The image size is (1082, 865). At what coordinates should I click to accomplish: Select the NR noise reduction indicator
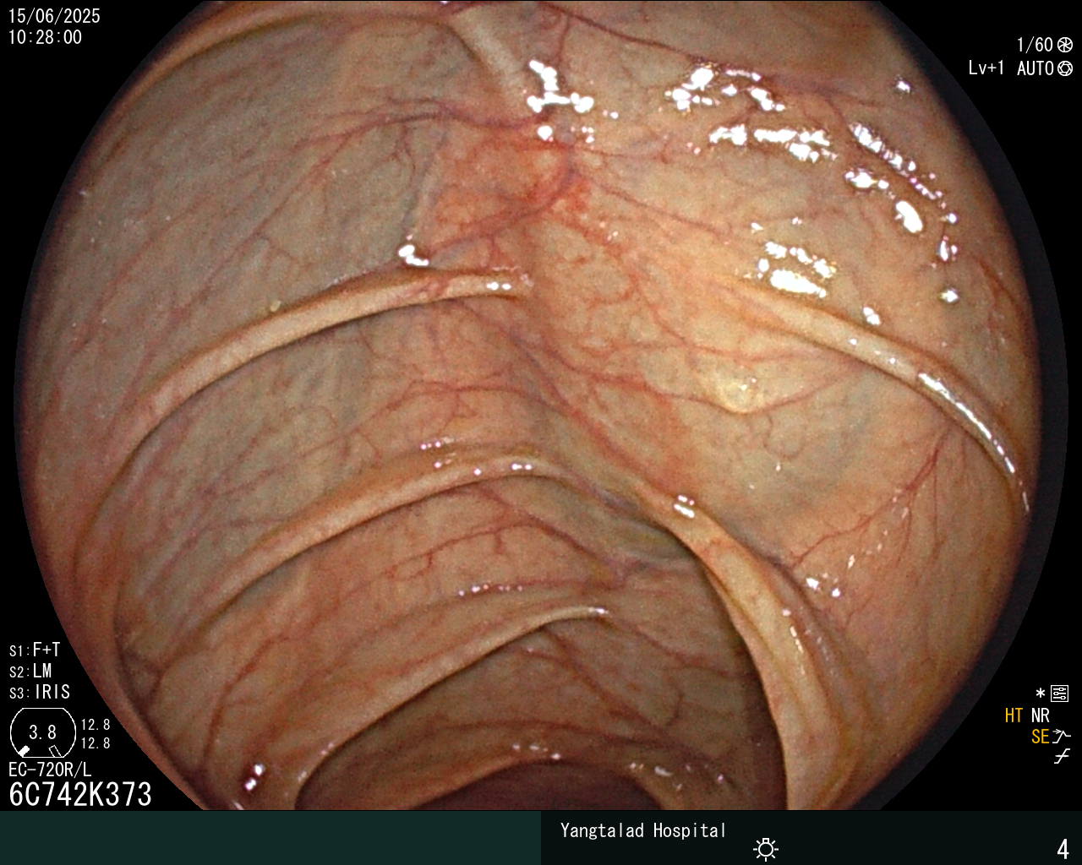click(x=1040, y=715)
